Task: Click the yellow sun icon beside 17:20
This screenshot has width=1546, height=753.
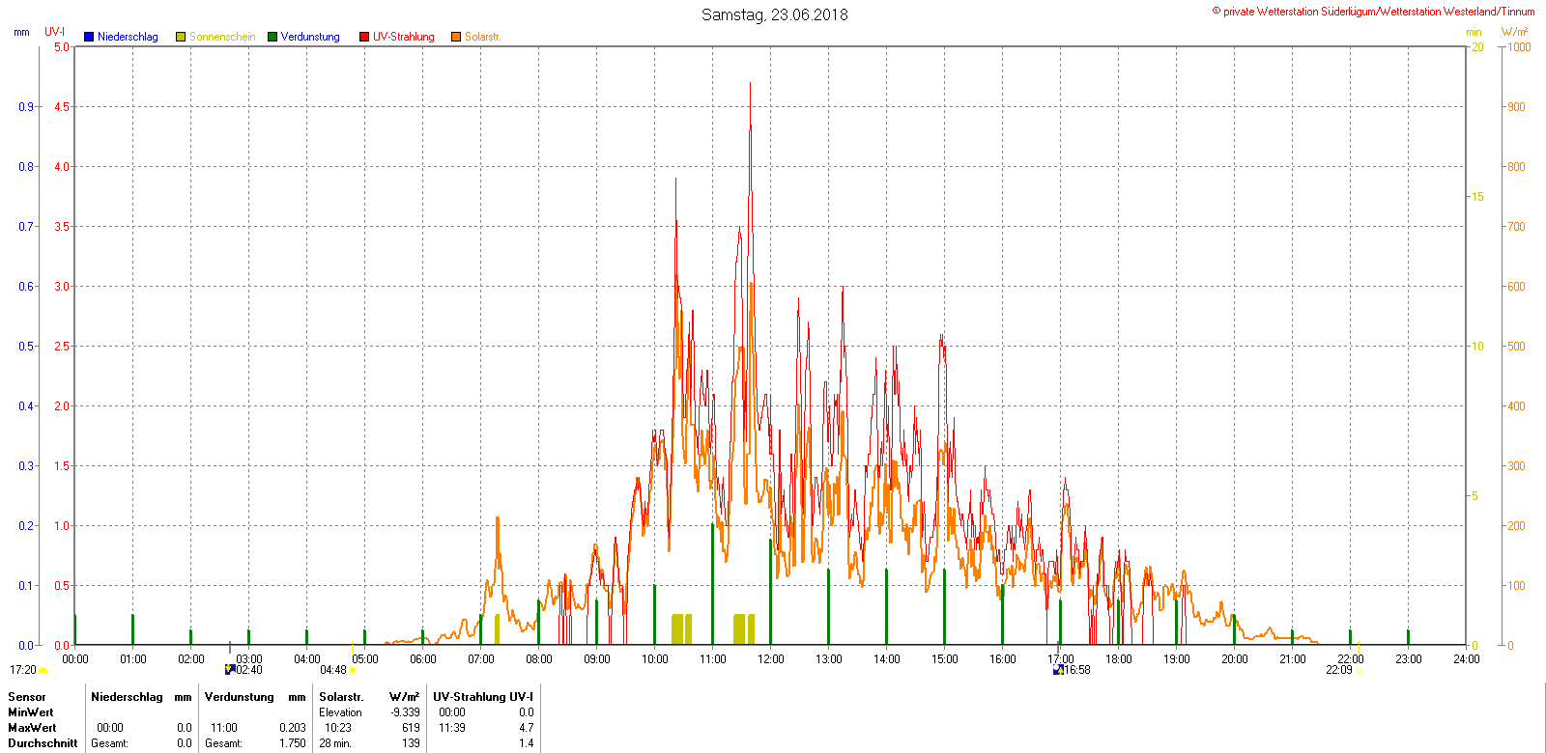Action: pyautogui.click(x=43, y=670)
